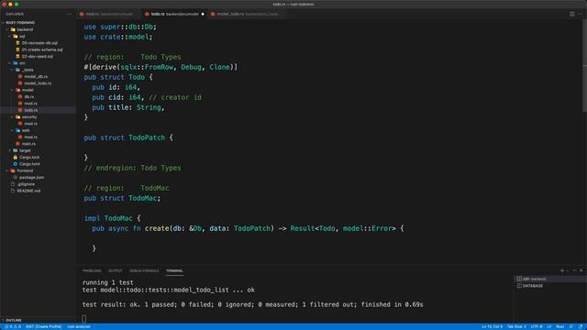This screenshot has height=330, width=587.
Task: Click the Tab Size status item
Action: [516, 326]
